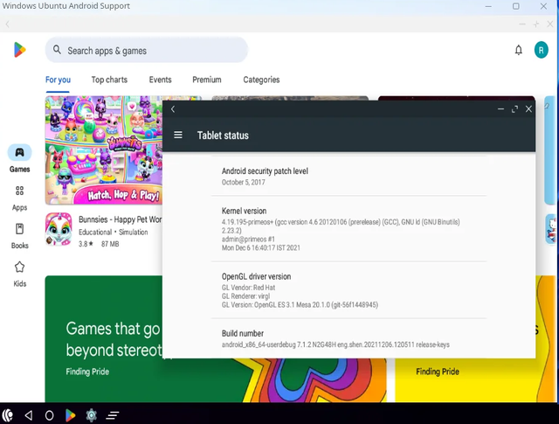Viewport: 559px width, 424px height.
Task: Open the Premium tab
Action: (207, 80)
